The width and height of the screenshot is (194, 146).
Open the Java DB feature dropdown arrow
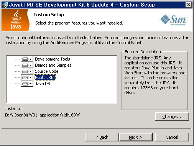(30, 84)
